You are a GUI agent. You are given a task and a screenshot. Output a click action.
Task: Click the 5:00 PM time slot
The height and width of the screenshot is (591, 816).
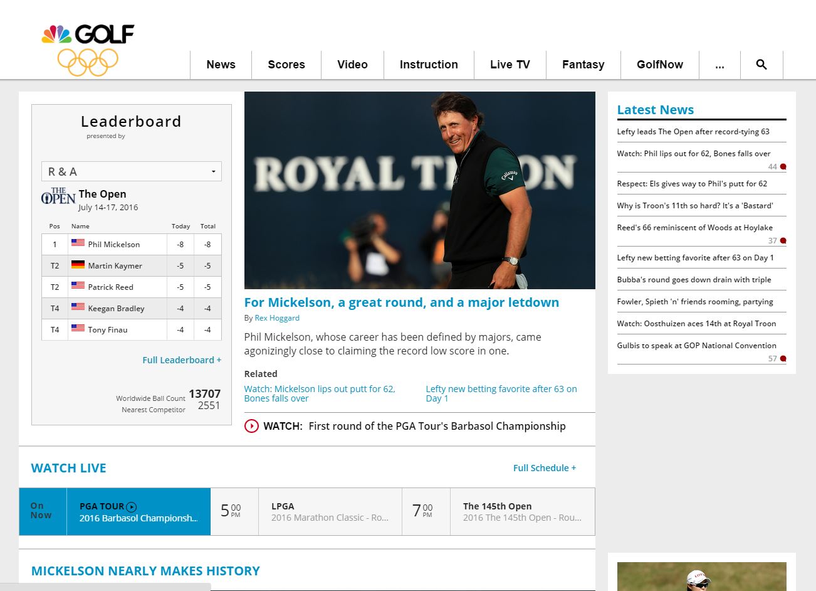(231, 511)
